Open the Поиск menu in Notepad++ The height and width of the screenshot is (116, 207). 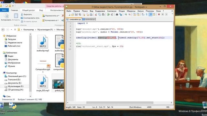85,11
